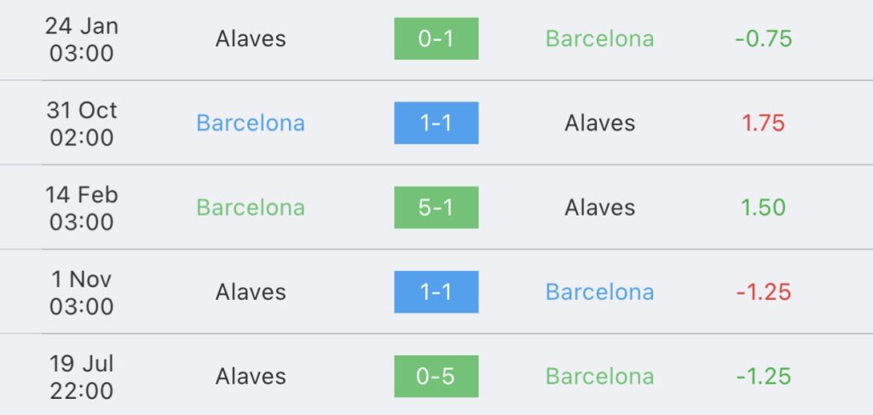
Task: Open Alaves team in 14 Feb row
Action: (x=599, y=208)
